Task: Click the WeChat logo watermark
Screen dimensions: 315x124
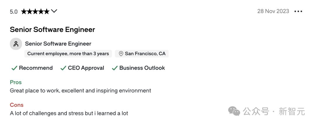Action: [x=234, y=111]
